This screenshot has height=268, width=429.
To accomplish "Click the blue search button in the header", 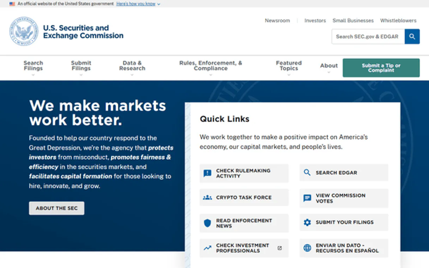I will pos(412,36).
